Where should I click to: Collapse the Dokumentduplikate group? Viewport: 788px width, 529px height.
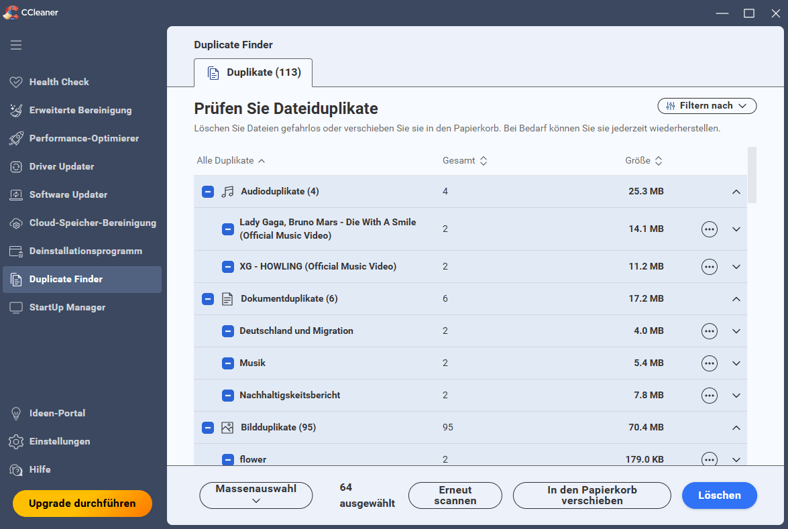[x=736, y=299]
